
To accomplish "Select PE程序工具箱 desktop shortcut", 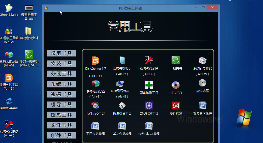I will click(9, 35).
